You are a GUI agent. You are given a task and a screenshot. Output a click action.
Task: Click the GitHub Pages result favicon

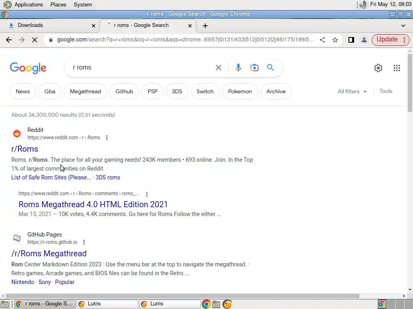pyautogui.click(x=17, y=238)
